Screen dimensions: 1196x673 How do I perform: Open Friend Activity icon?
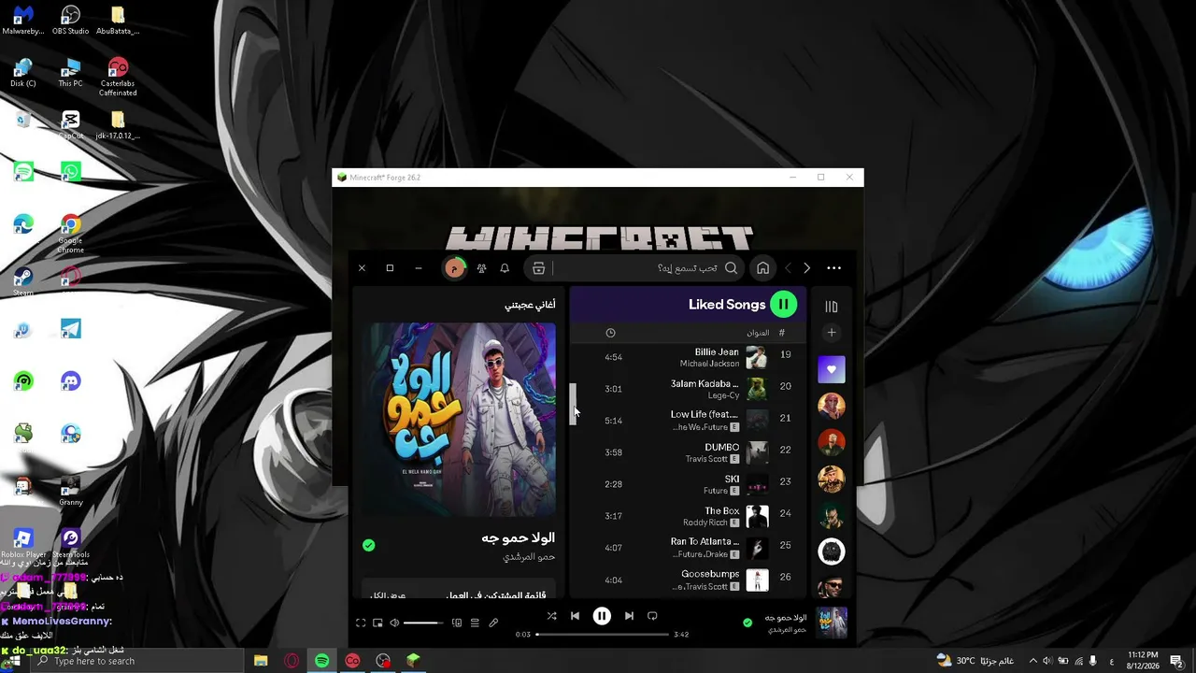coord(481,268)
